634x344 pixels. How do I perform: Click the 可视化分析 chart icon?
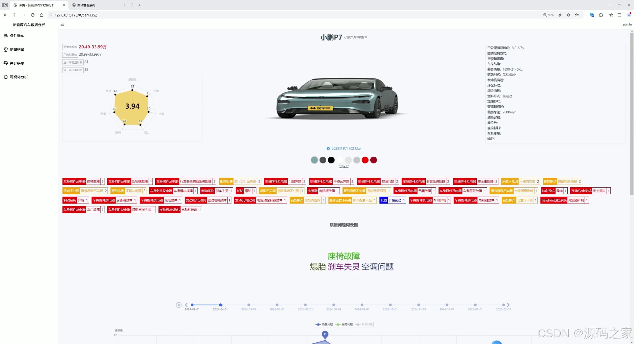point(5,77)
